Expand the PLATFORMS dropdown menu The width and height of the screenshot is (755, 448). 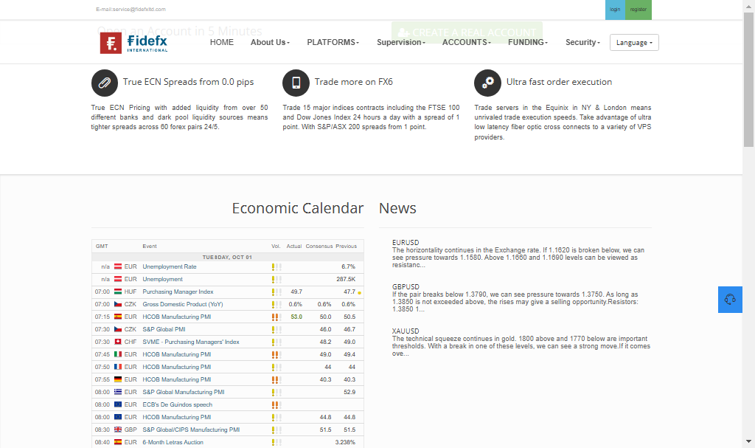tap(333, 43)
